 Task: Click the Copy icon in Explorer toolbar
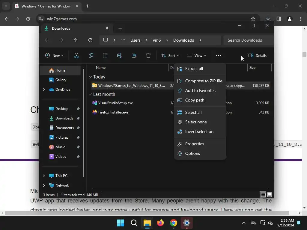pos(91,55)
